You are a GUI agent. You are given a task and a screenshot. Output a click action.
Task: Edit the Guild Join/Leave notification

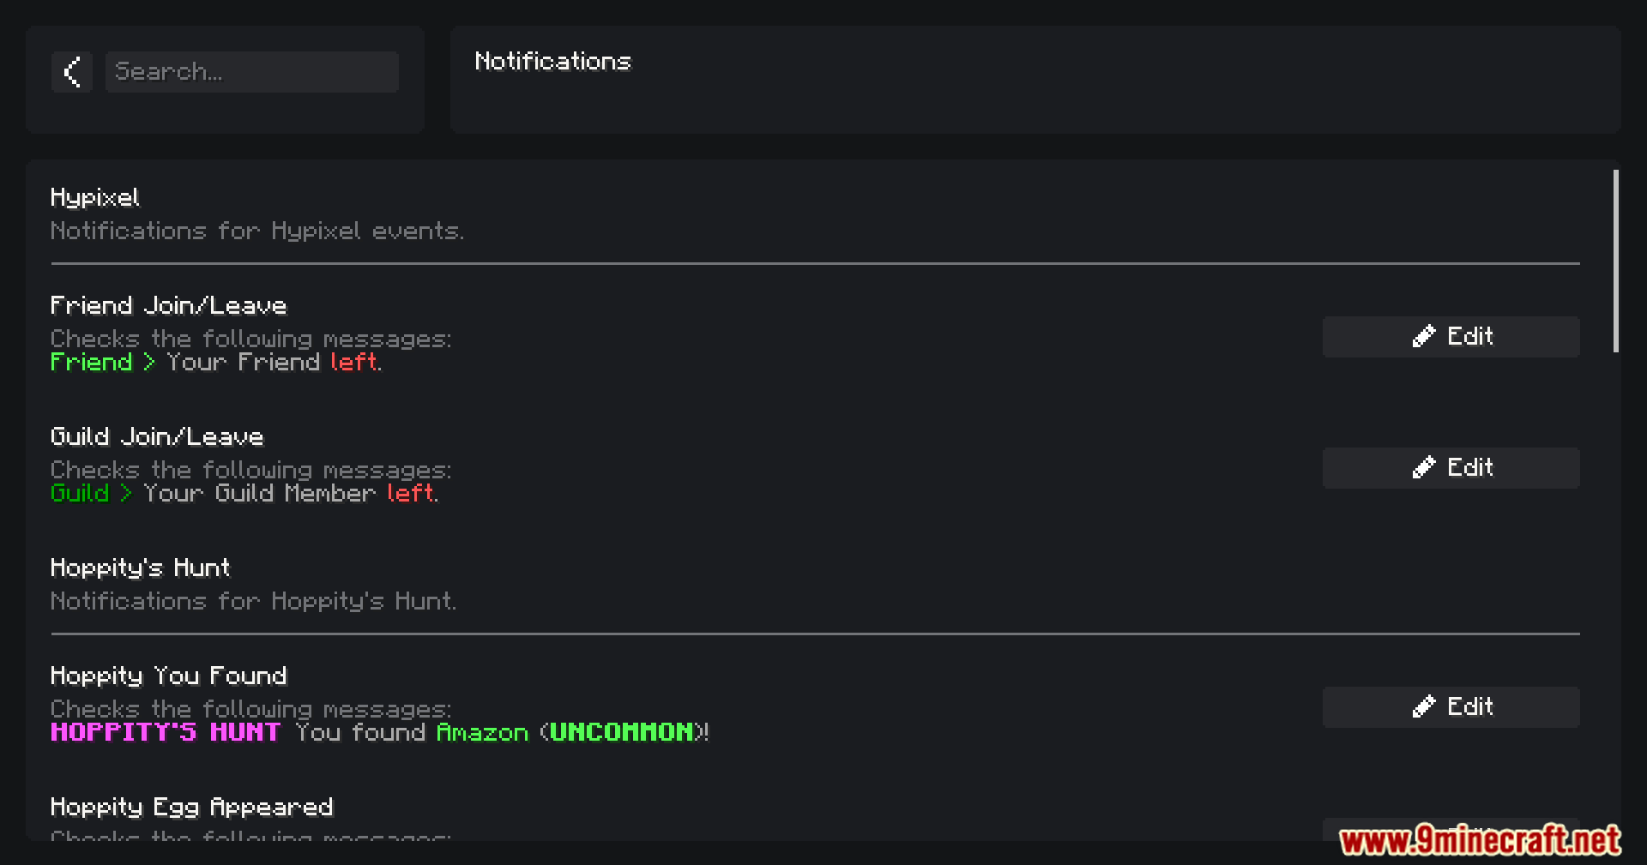coord(1451,468)
